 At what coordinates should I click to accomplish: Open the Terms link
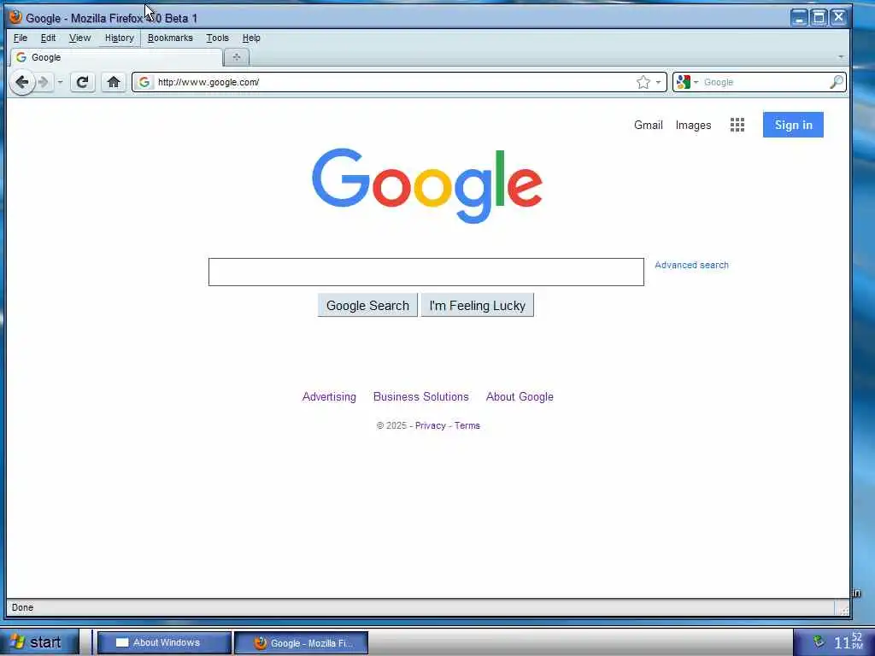[x=467, y=425]
